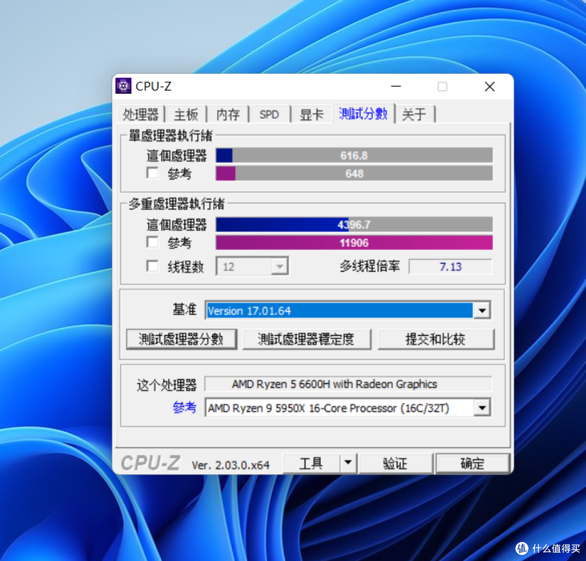Screen dimensions: 586x561
Task: Click the single-thread 616.8 score bar
Action: coord(354,156)
